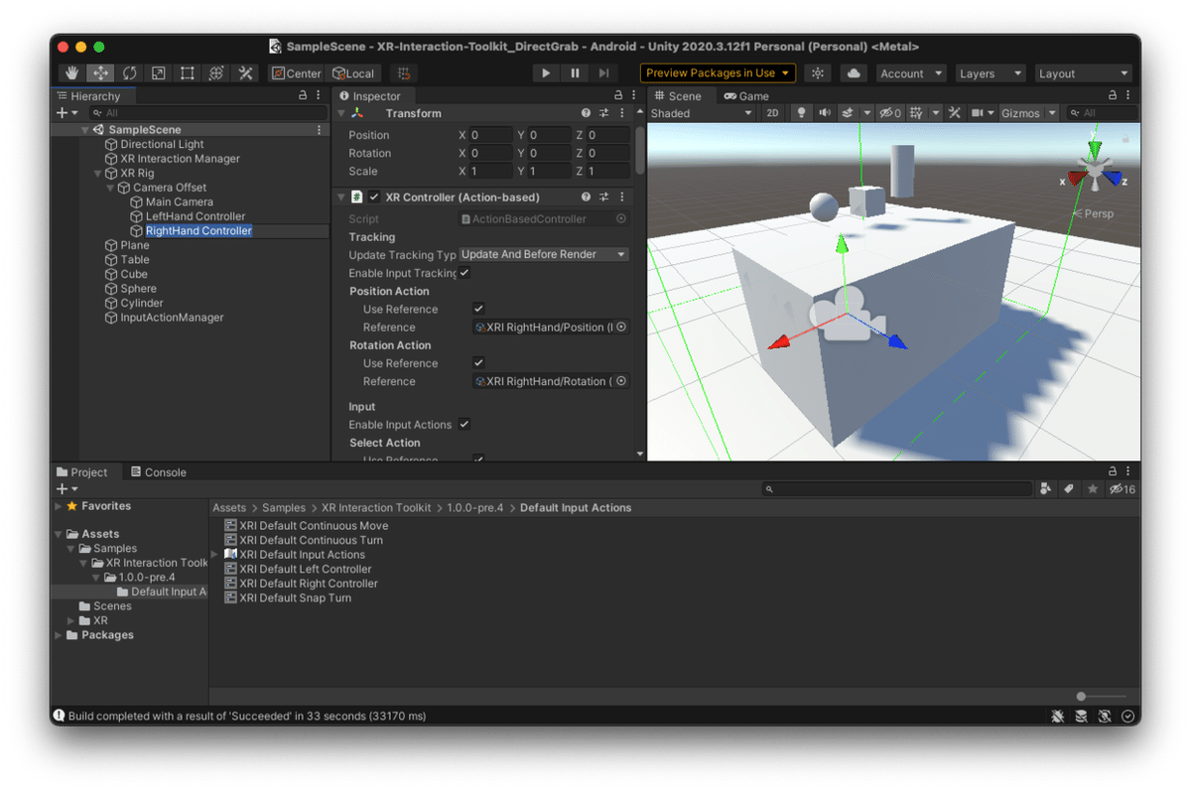Viewport: 1191px width, 792px height.
Task: Select the Transform tool in the toolbar
Action: point(215,73)
